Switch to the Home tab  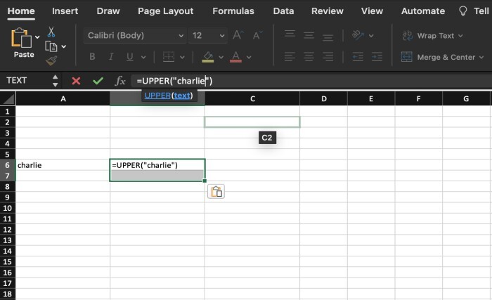pyautogui.click(x=21, y=11)
